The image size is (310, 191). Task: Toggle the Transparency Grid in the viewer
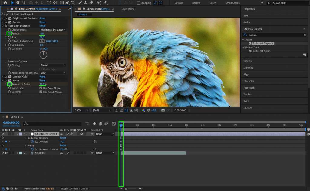pyautogui.click(x=121, y=110)
